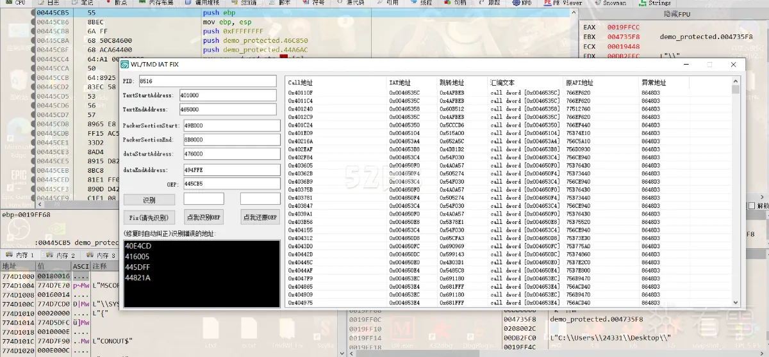769x357 pixels.
Task: Select the row with call address 0x40110F
Action: tap(508, 93)
